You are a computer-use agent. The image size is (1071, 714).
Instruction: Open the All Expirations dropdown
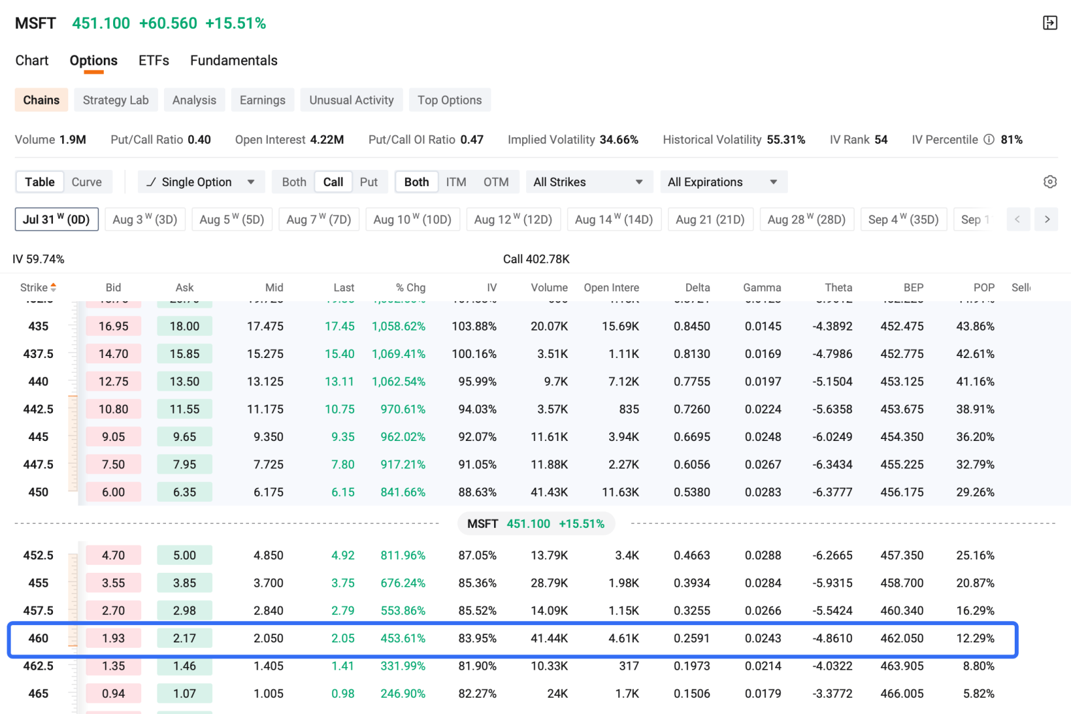point(724,182)
